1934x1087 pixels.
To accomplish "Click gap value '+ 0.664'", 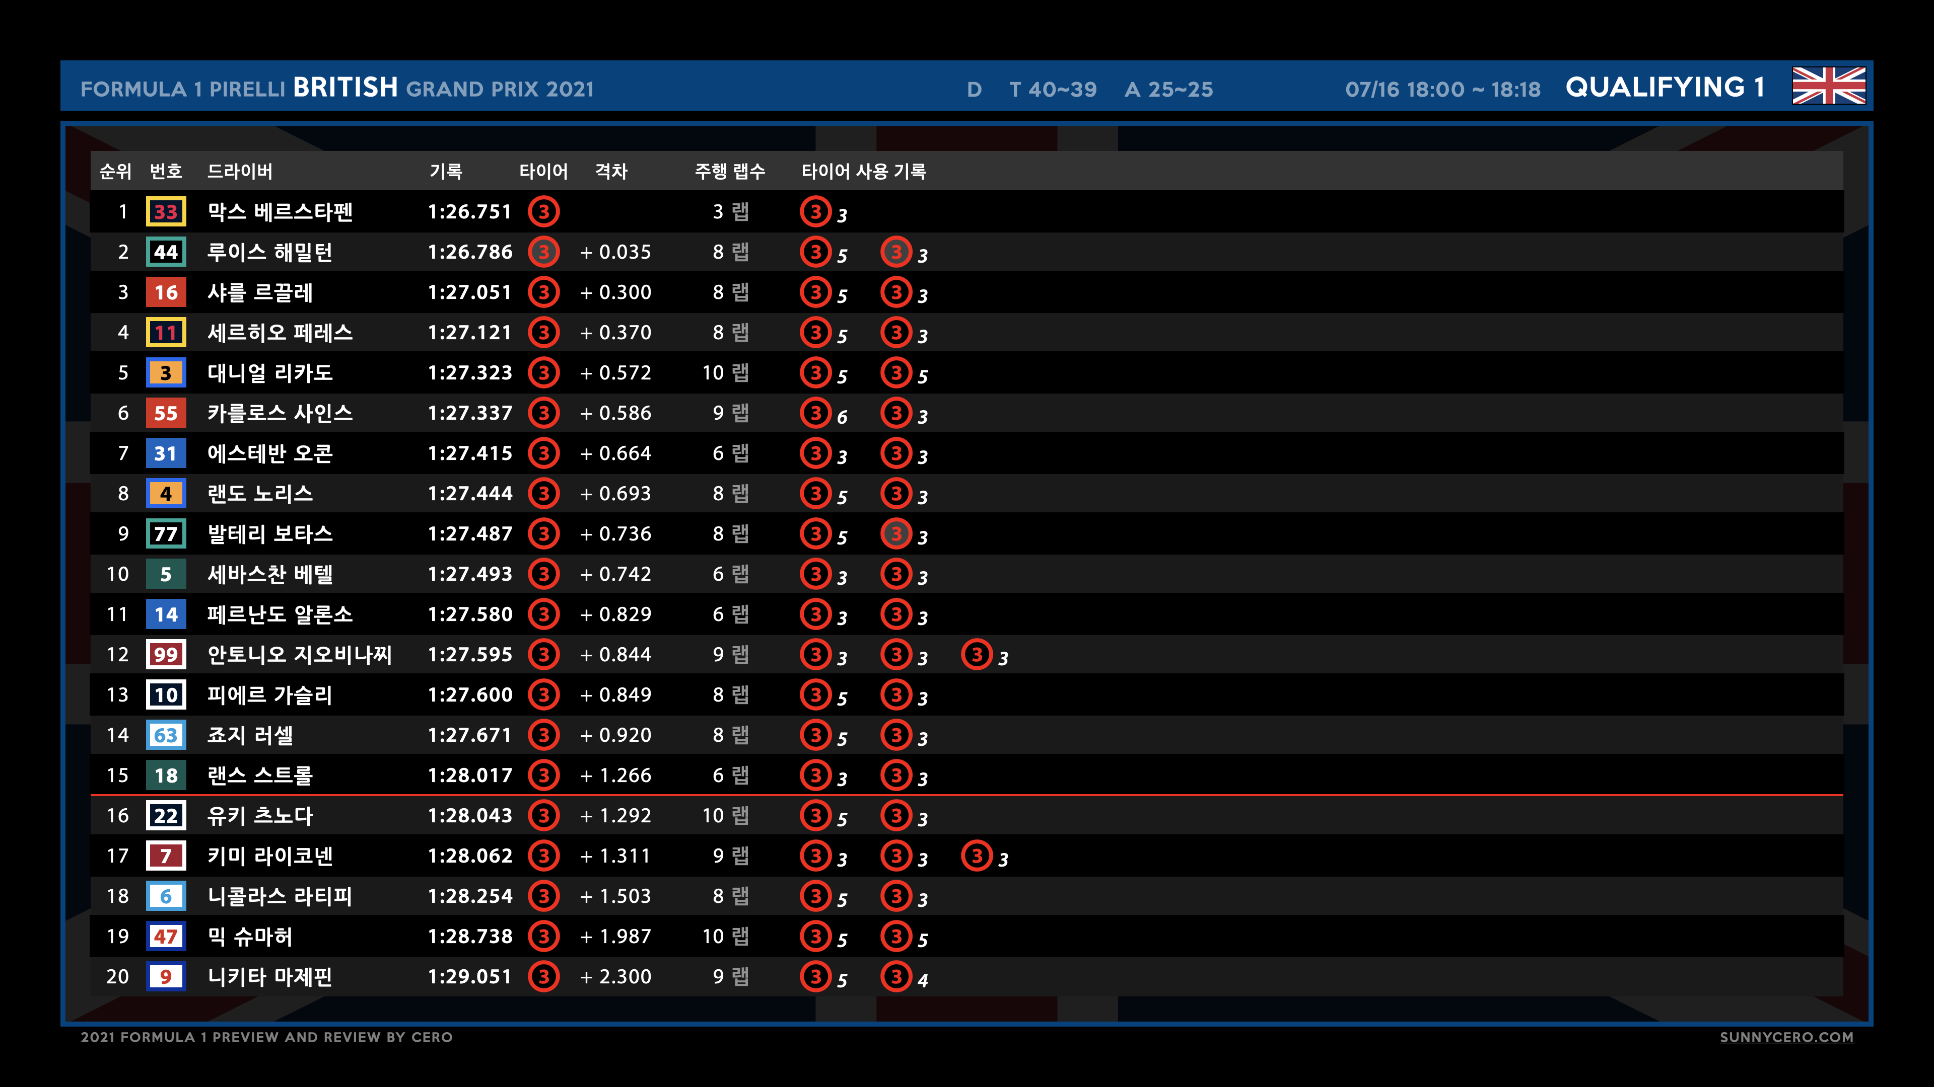I will click(615, 453).
